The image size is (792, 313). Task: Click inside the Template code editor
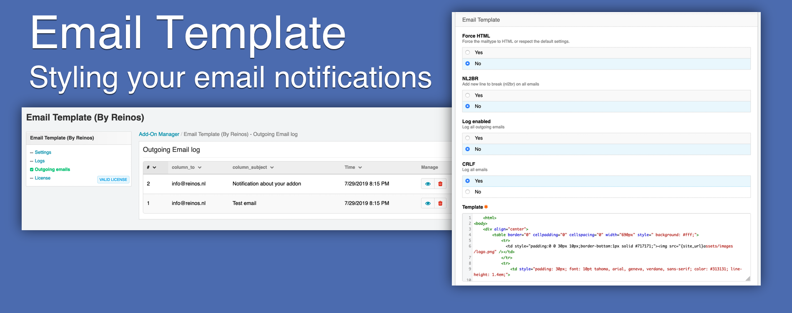(607, 248)
